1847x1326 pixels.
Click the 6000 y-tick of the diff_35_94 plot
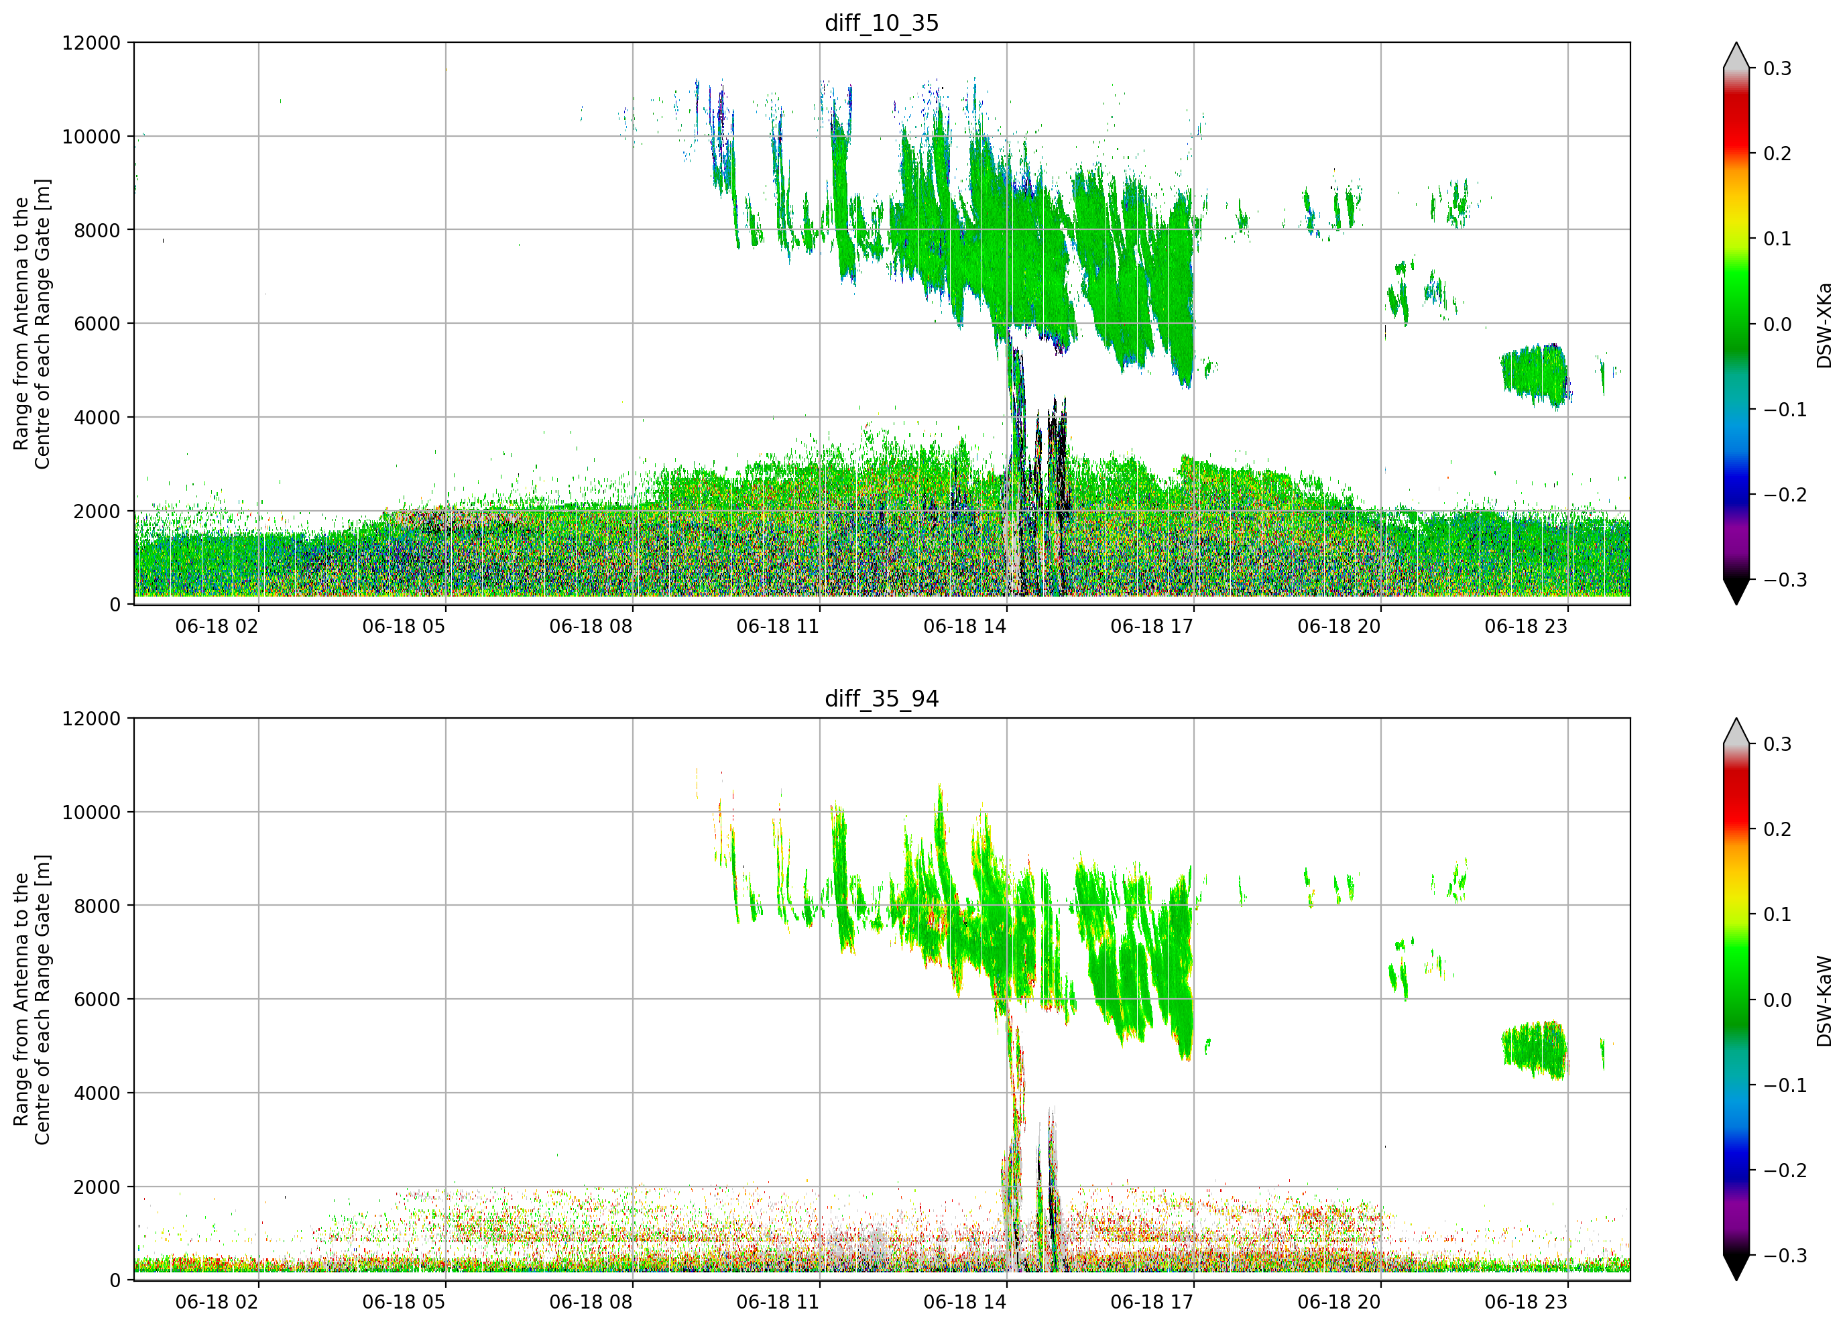pyautogui.click(x=97, y=1000)
